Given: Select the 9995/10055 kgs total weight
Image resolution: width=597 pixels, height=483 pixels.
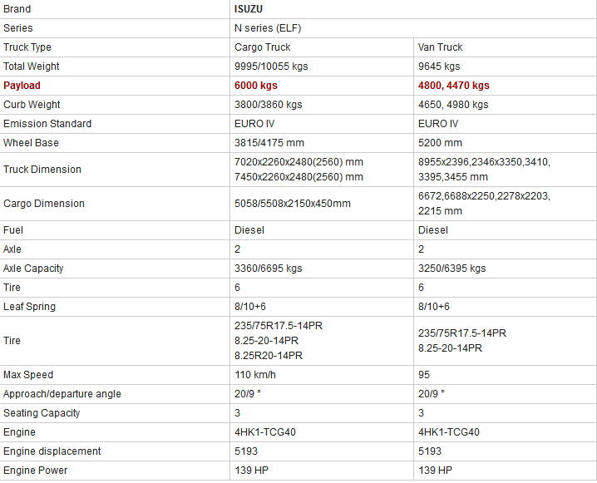Looking at the screenshot, I should (271, 67).
